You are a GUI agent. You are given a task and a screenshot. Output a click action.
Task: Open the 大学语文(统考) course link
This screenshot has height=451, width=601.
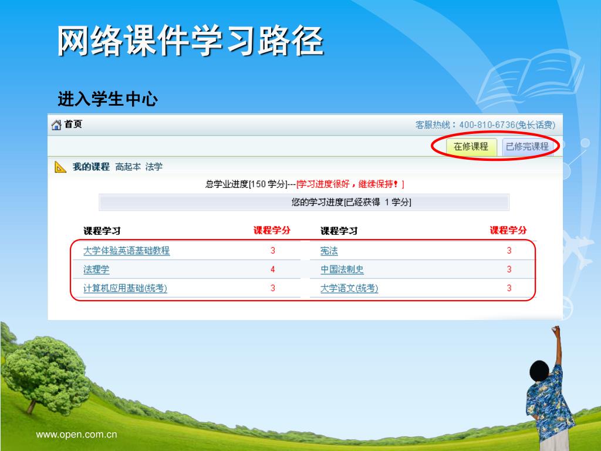tap(349, 288)
